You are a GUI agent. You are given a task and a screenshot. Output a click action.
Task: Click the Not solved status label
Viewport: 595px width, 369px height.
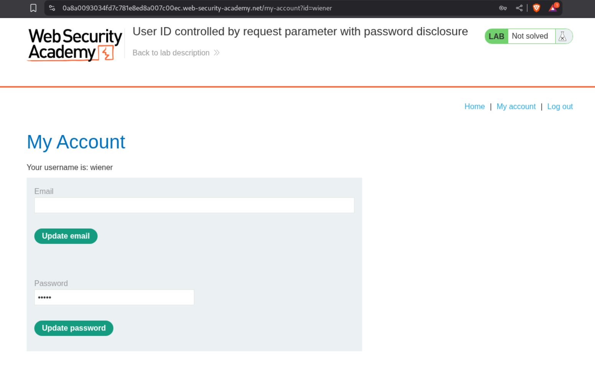(530, 36)
